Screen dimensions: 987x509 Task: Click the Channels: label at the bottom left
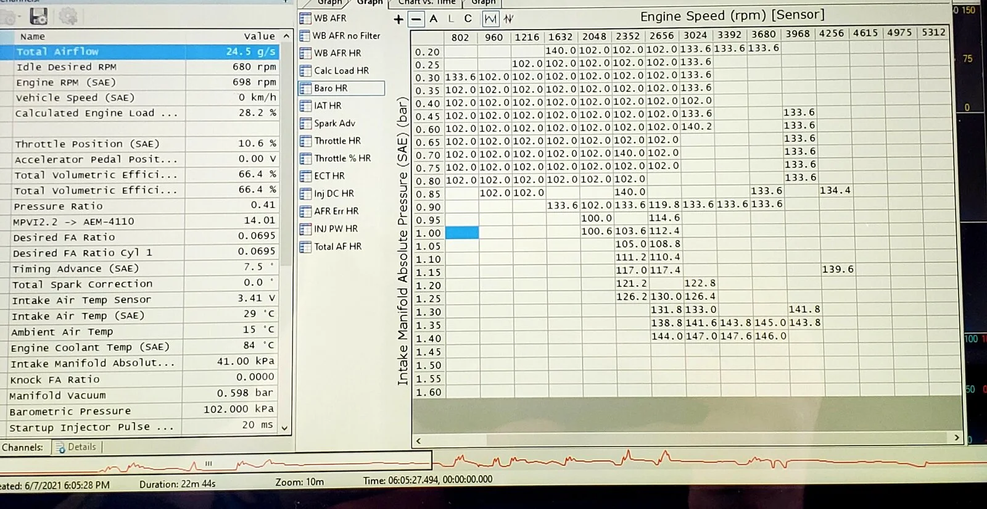pyautogui.click(x=23, y=447)
